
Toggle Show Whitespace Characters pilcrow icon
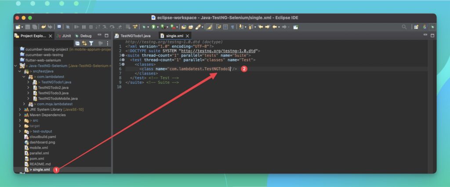coord(233,27)
